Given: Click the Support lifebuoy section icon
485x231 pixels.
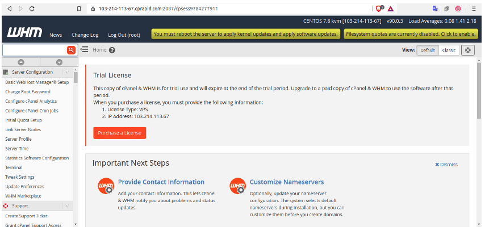Looking at the screenshot, I should (x=6, y=206).
